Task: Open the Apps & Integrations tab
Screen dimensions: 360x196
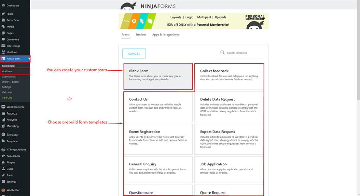Action: click(165, 35)
